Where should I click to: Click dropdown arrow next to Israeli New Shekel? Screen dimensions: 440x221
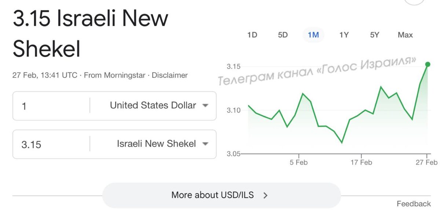[205, 144]
